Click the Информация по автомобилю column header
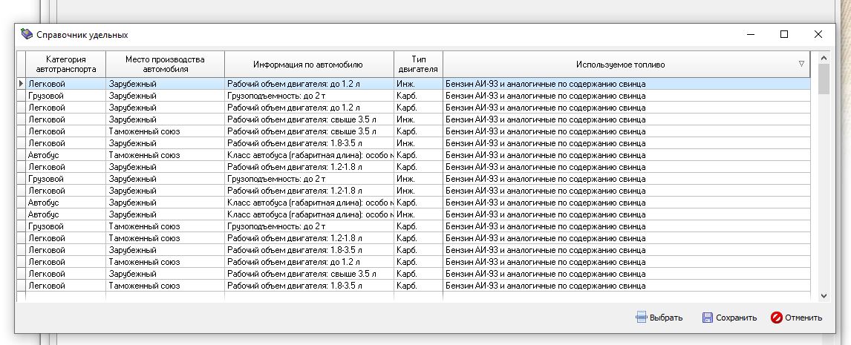 point(307,65)
